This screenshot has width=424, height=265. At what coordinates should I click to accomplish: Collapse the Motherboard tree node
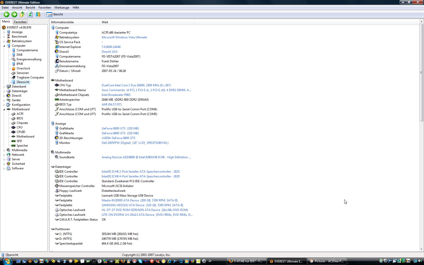click(4, 109)
